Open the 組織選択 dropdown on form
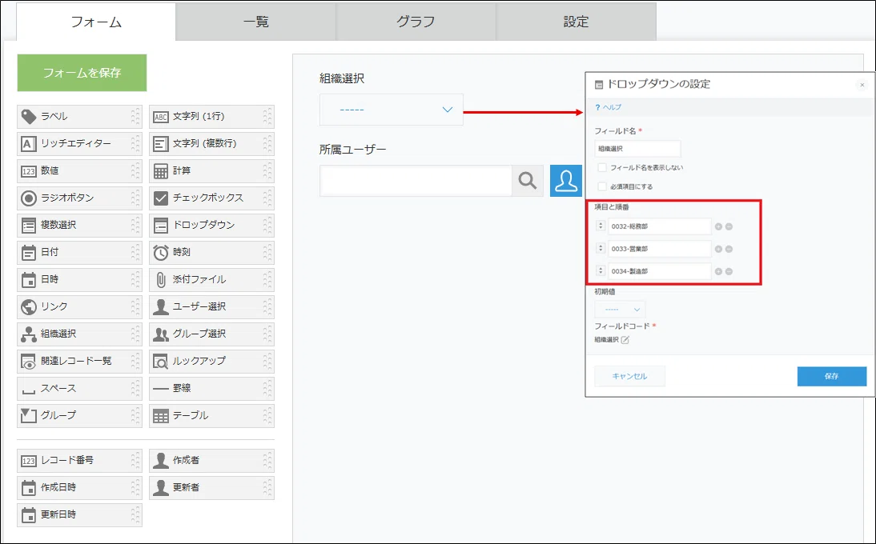Viewport: 876px width, 544px height. point(391,110)
